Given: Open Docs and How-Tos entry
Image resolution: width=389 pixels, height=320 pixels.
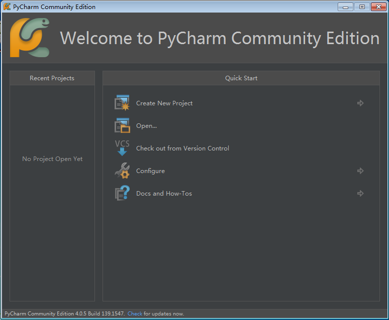Looking at the screenshot, I should pos(164,194).
